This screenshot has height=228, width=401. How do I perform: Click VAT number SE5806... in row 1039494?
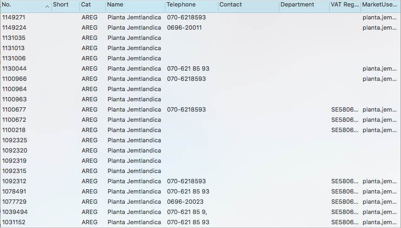[x=345, y=212]
